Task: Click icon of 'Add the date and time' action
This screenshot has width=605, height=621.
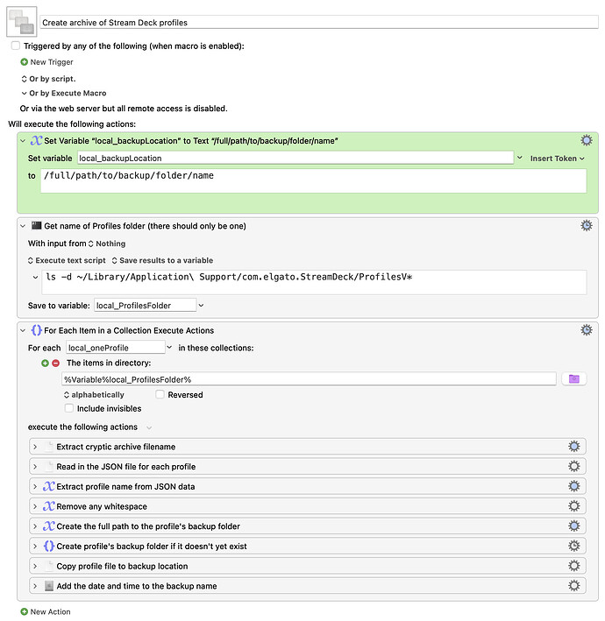Action: pos(49,586)
